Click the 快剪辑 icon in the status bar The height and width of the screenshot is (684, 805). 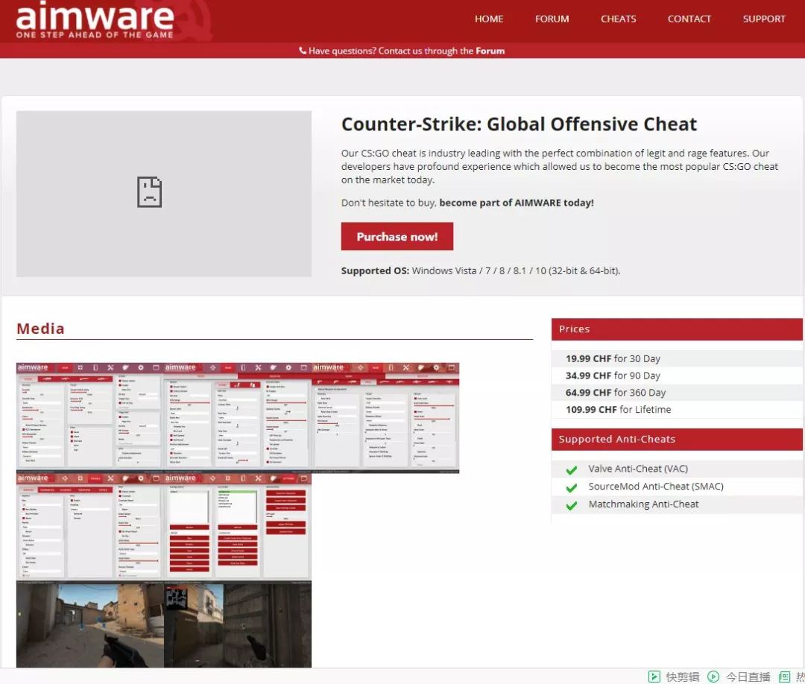(654, 677)
